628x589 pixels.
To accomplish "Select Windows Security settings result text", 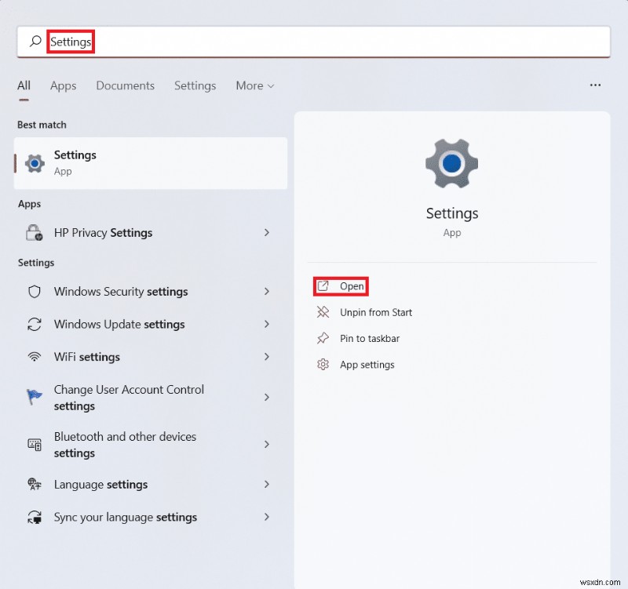I will (x=121, y=291).
